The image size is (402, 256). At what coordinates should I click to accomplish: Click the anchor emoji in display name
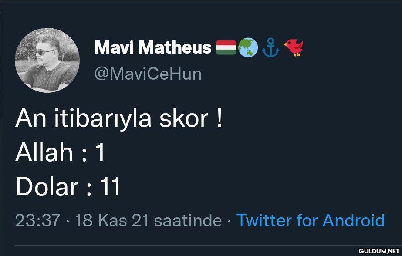(270, 47)
